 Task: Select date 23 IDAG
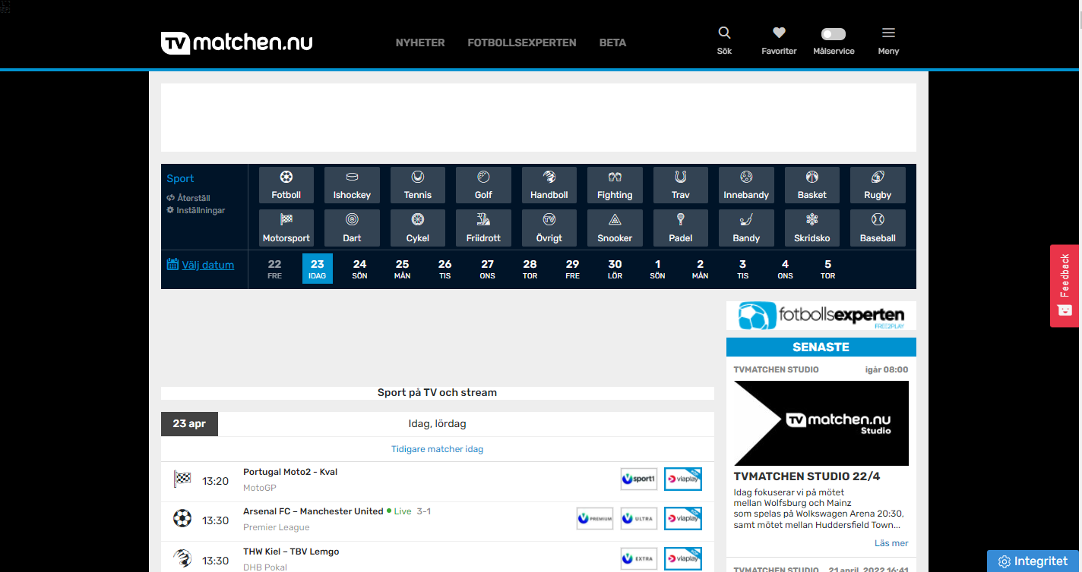tap(318, 269)
